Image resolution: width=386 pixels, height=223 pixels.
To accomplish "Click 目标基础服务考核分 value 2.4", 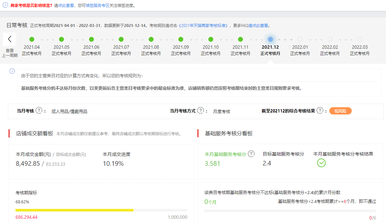I will [x=267, y=163].
